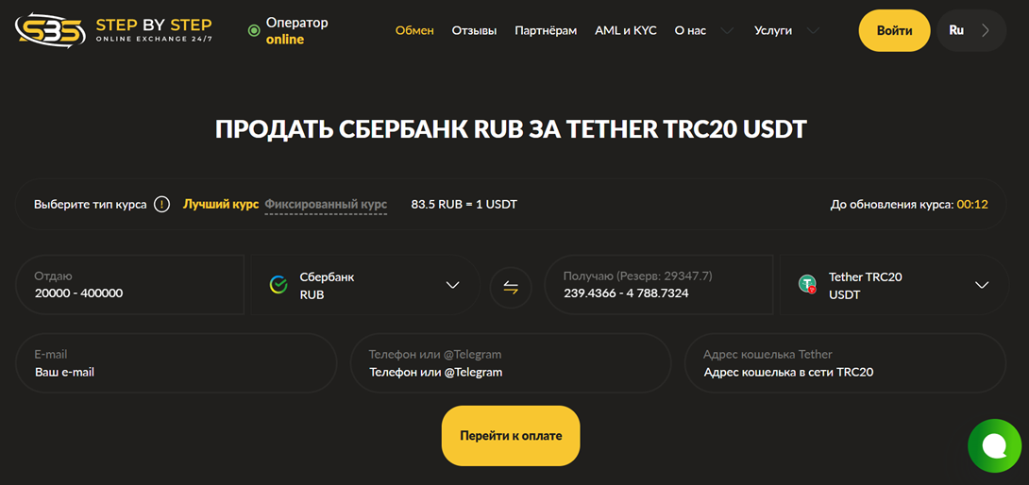The image size is (1029, 485).
Task: Click the E-mail input field
Action: pos(176,363)
